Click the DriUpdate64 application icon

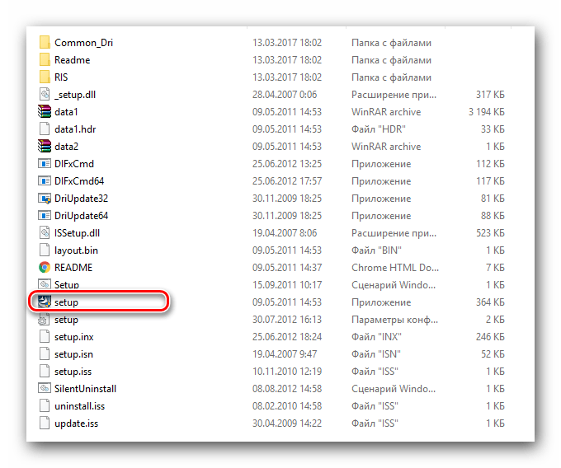(45, 215)
